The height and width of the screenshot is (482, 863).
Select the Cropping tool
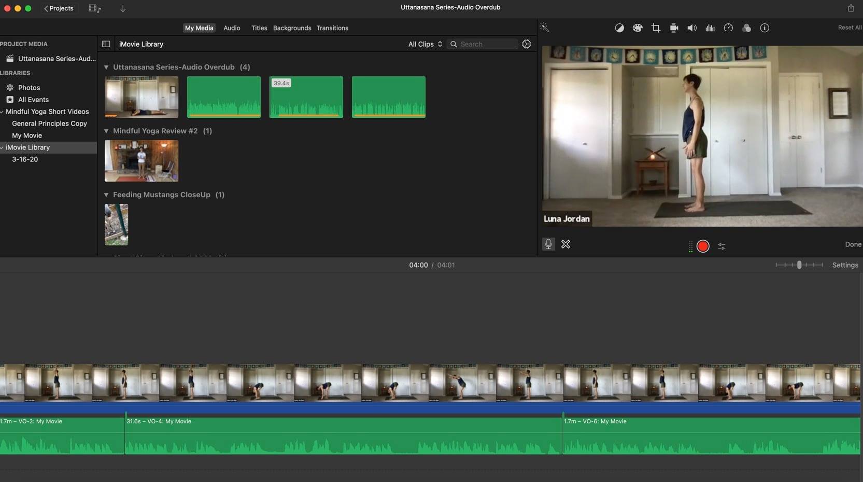(656, 28)
